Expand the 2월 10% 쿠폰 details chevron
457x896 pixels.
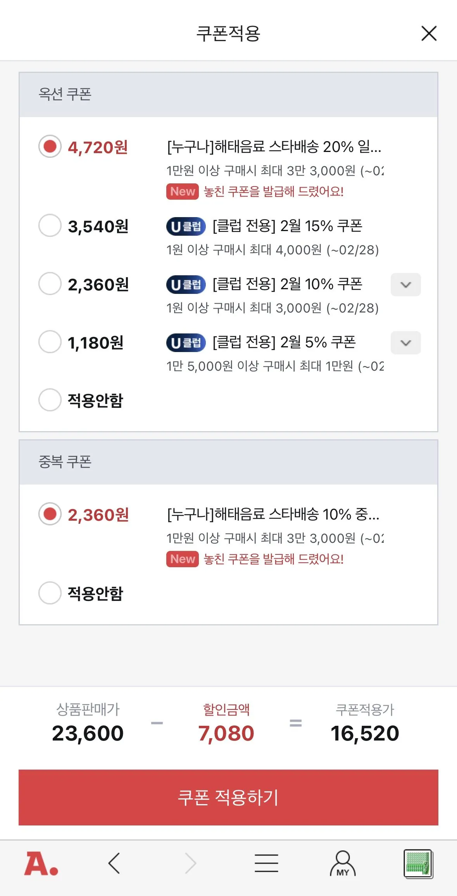[x=405, y=285]
